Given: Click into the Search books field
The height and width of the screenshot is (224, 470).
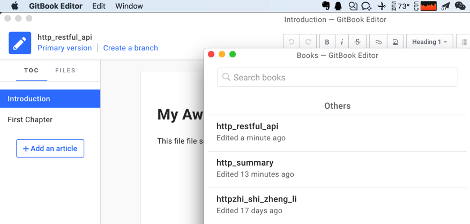Looking at the screenshot, I should pos(338,77).
